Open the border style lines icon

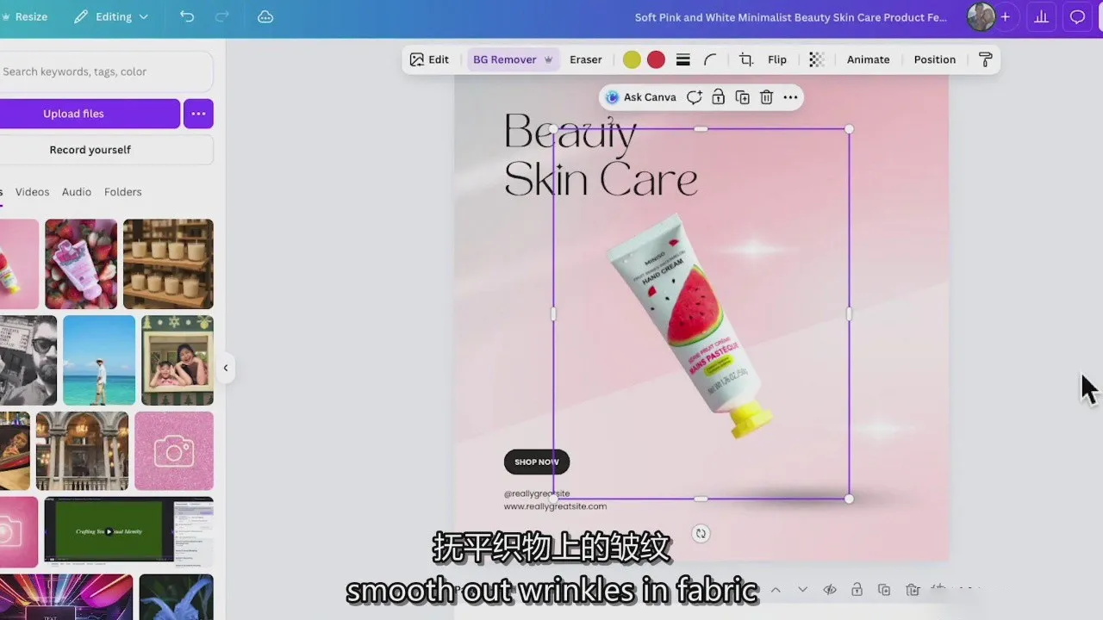pos(682,59)
